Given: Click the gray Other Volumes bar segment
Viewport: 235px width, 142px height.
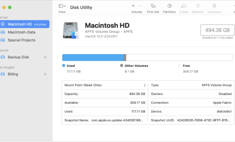Looking at the screenshot, I should pos(125,58).
